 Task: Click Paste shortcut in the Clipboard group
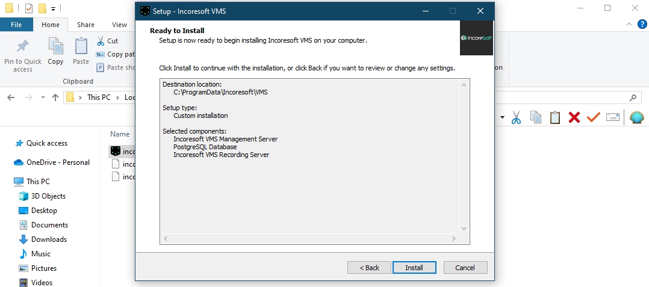116,67
